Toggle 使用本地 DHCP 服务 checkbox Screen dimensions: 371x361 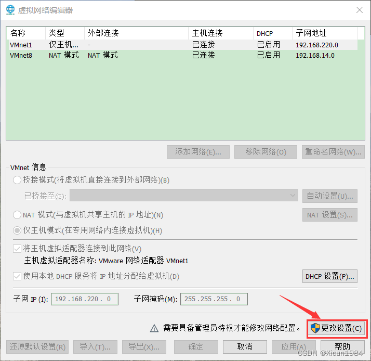click(x=17, y=276)
